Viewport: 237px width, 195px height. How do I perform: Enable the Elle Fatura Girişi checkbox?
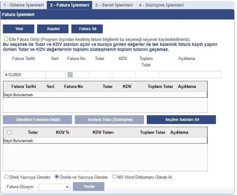click(6, 39)
